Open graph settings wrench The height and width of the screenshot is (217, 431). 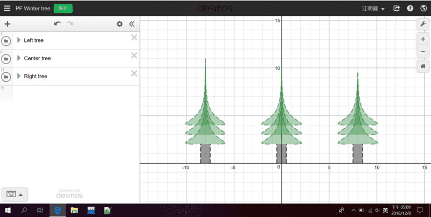423,24
